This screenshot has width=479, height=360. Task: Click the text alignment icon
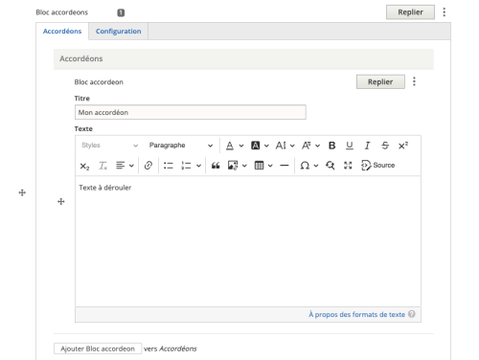click(x=120, y=166)
